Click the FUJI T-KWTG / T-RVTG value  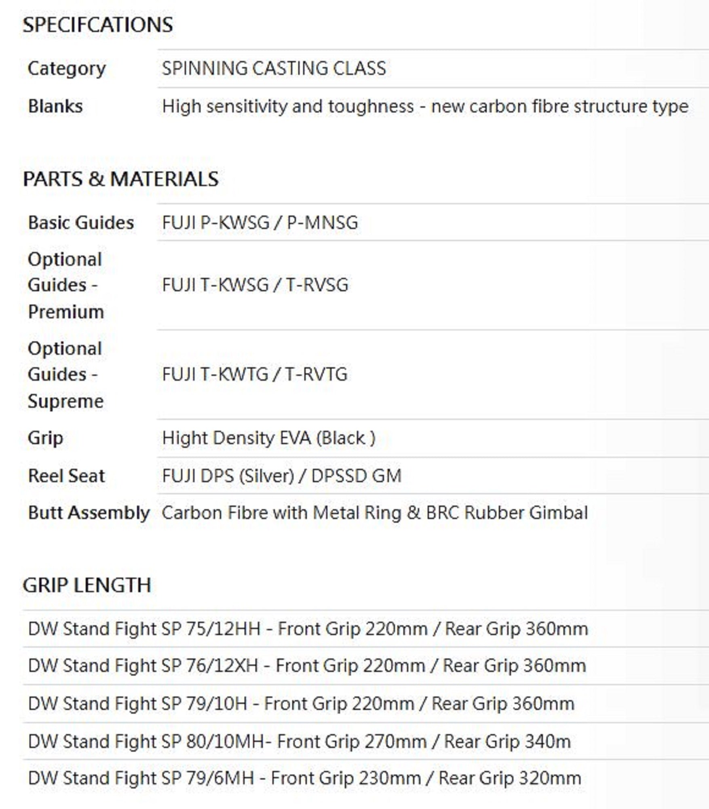[255, 374]
